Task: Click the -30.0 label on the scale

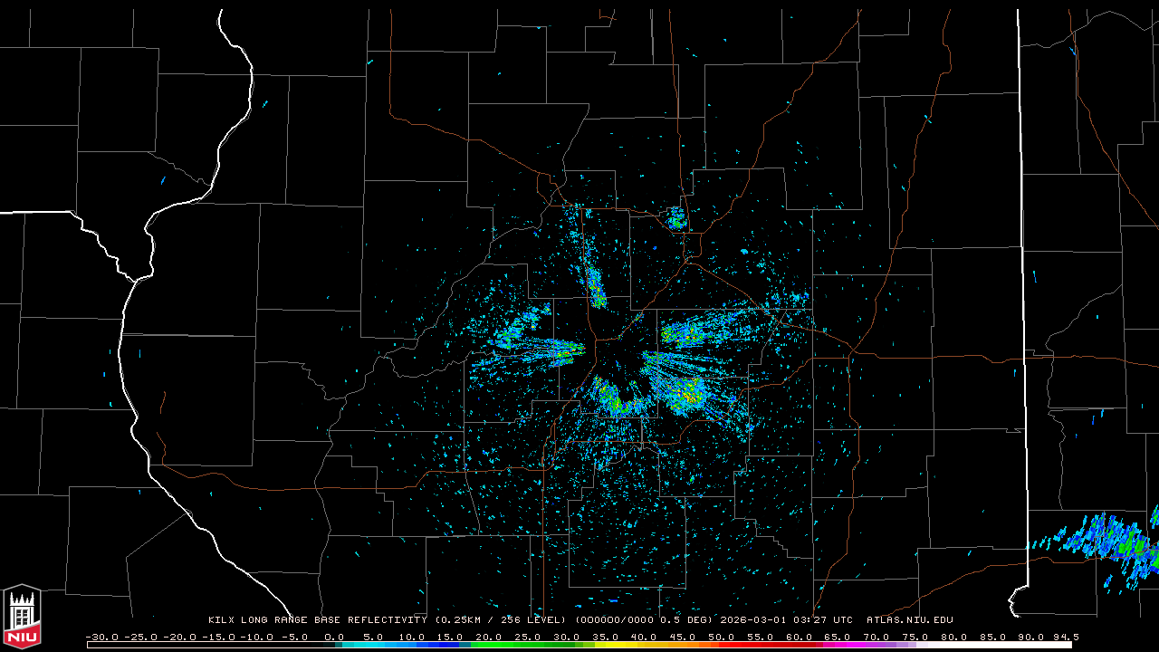Action: (x=101, y=637)
